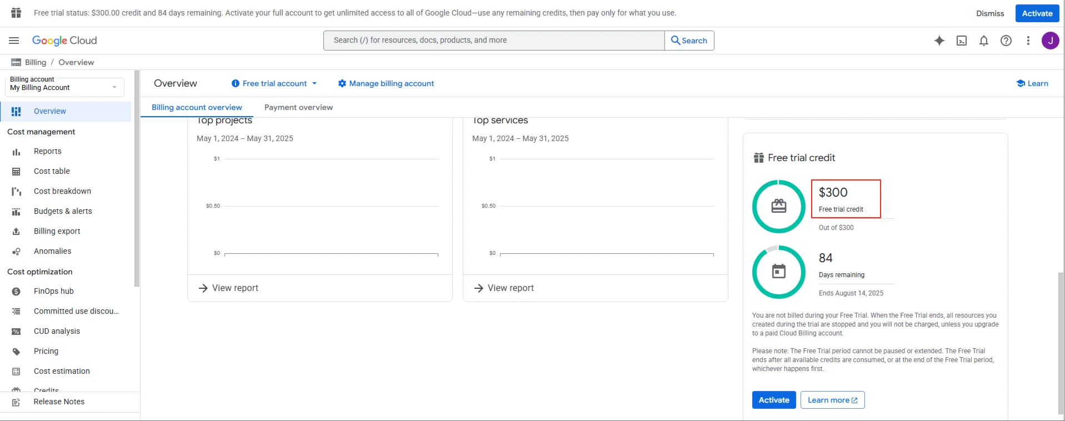Image resolution: width=1065 pixels, height=421 pixels.
Task: Click the FinOps hub dollar icon
Action: 16,292
